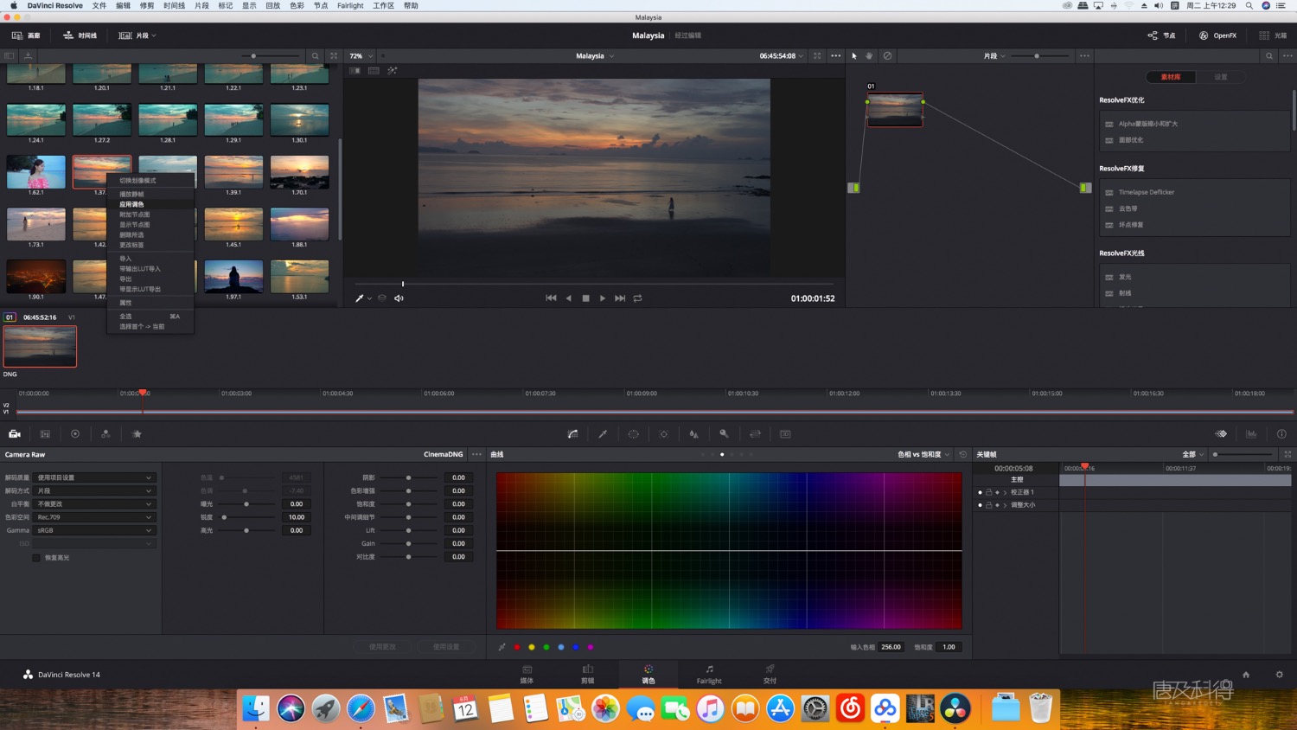1297x730 pixels.
Task: Toggle the 画廊 gallery panel button
Action: [26, 35]
